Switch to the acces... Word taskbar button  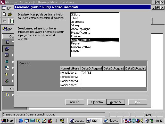77,121
